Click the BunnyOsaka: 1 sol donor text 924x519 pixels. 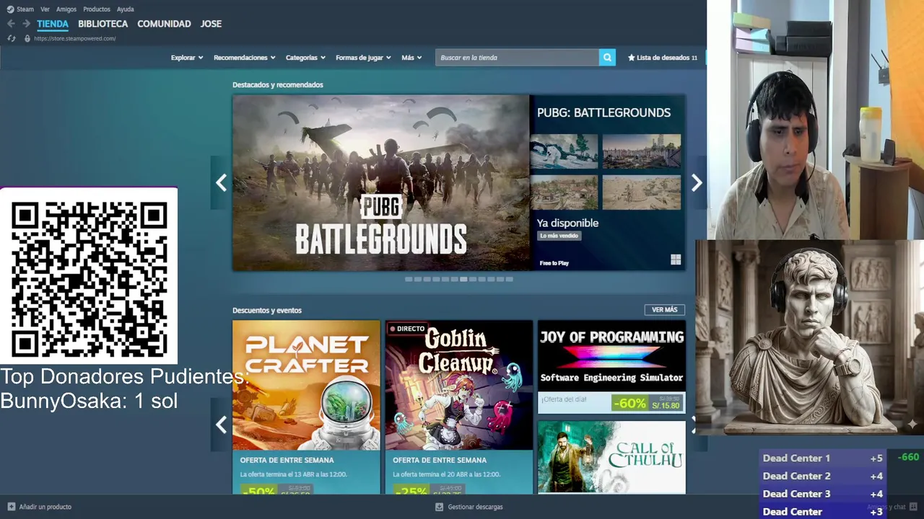(89, 402)
